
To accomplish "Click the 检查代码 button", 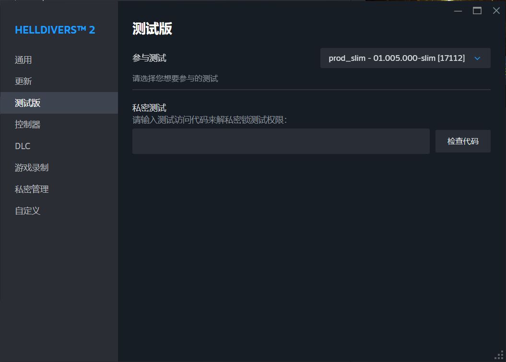I will coord(463,141).
